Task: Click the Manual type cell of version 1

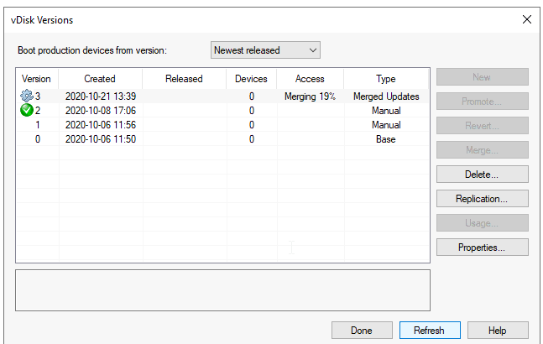Action: coord(386,124)
